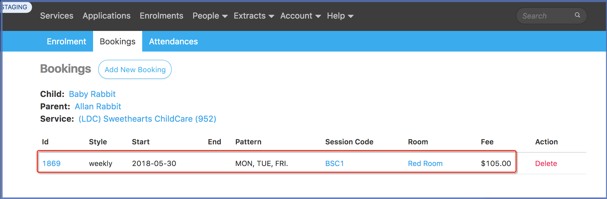
Task: Switch to the Enrolment tab
Action: click(x=66, y=41)
